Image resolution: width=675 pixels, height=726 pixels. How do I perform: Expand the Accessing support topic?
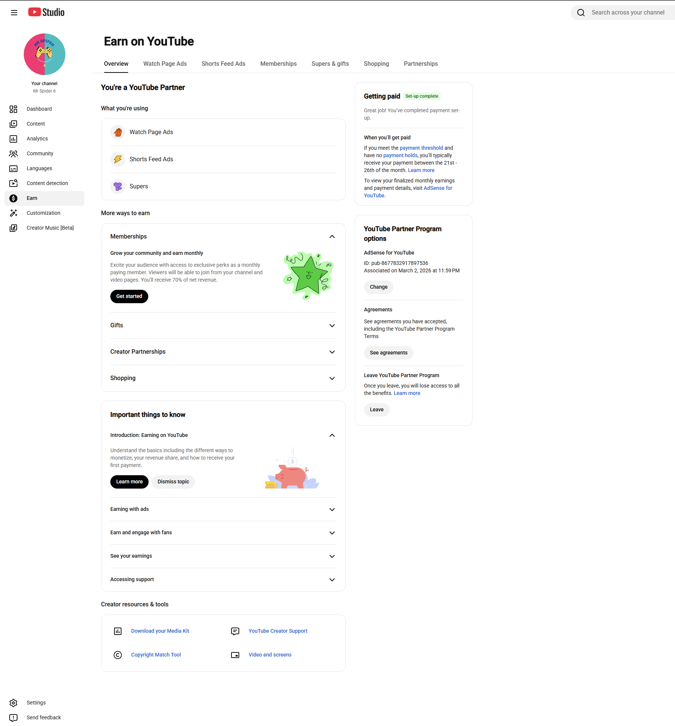point(332,580)
